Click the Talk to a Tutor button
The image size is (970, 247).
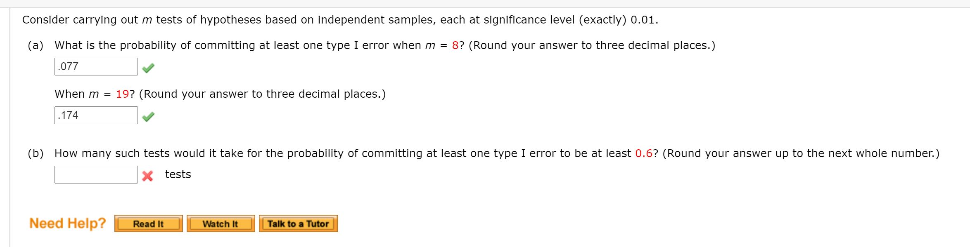tap(299, 224)
